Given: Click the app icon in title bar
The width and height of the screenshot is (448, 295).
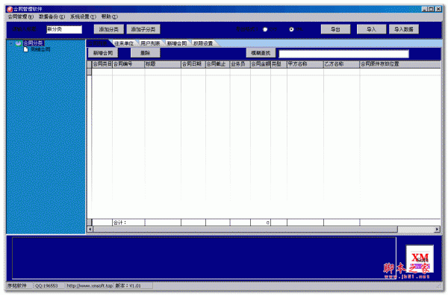Looking at the screenshot, I should (10, 9).
